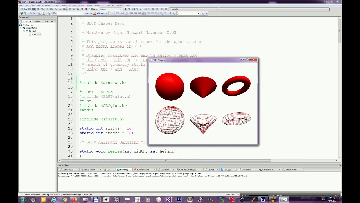Viewport: 360px width, 203px height.
Task: Open the Debug menu
Action: pyautogui.click(x=64, y=5)
